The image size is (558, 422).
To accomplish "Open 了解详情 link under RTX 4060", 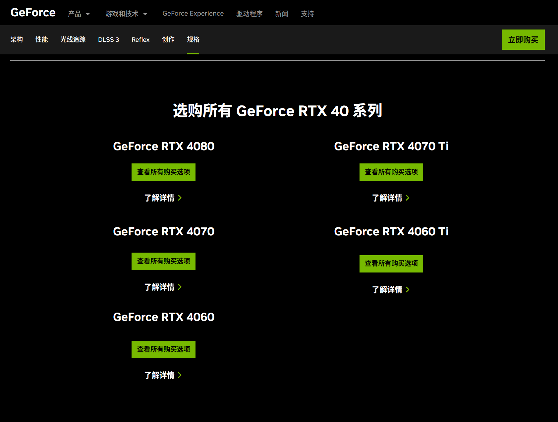I will click(163, 375).
